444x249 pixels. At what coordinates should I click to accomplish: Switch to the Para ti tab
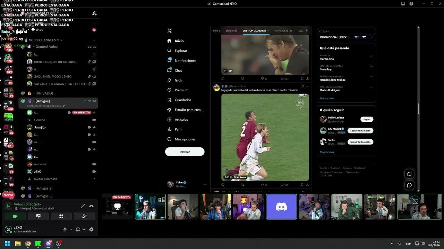click(217, 31)
